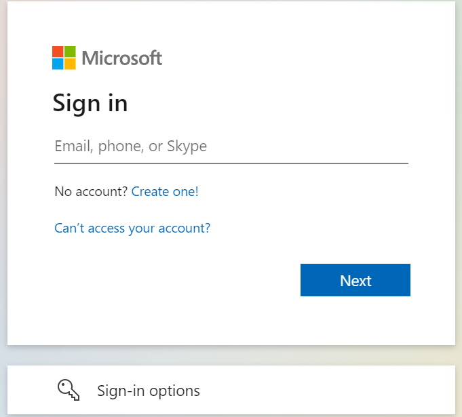The height and width of the screenshot is (417, 462).
Task: Select the Sign in heading
Action: click(x=90, y=104)
